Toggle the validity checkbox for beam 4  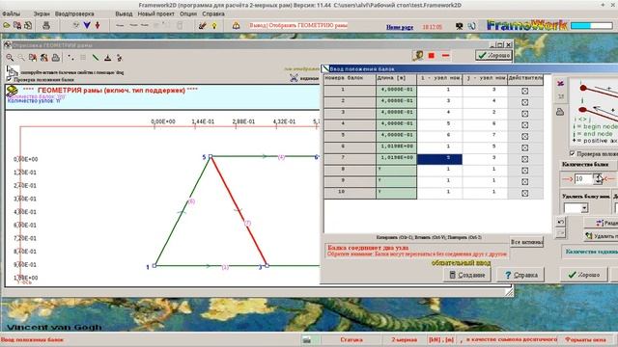coord(524,125)
